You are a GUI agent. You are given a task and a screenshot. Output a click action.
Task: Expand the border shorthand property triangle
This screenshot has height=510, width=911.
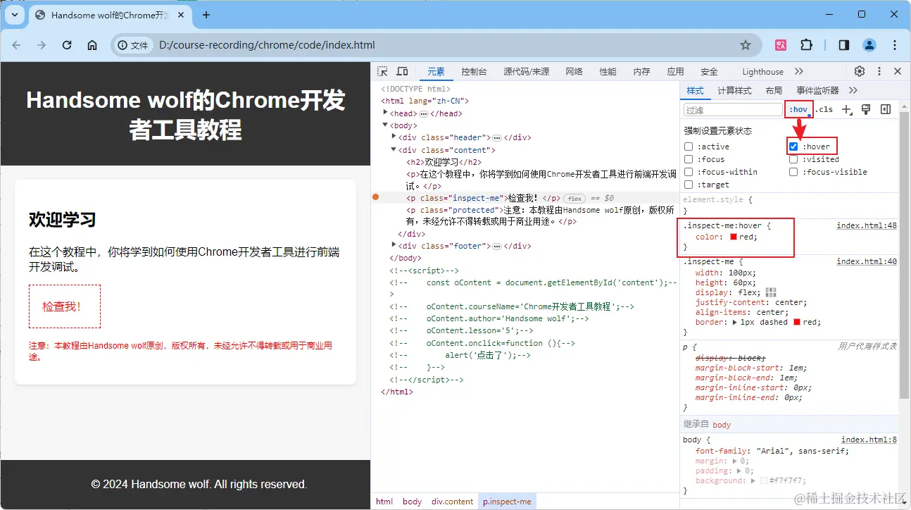(736, 322)
